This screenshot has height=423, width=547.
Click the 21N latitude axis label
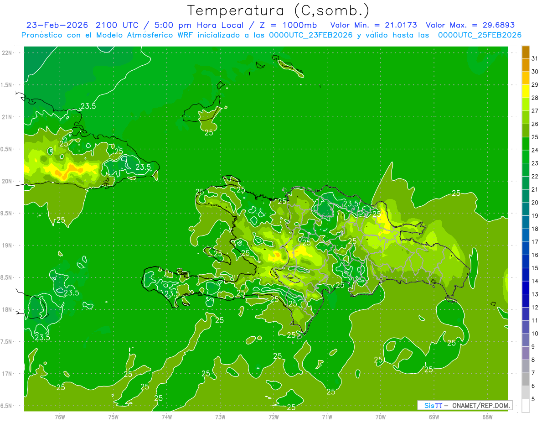(7, 117)
